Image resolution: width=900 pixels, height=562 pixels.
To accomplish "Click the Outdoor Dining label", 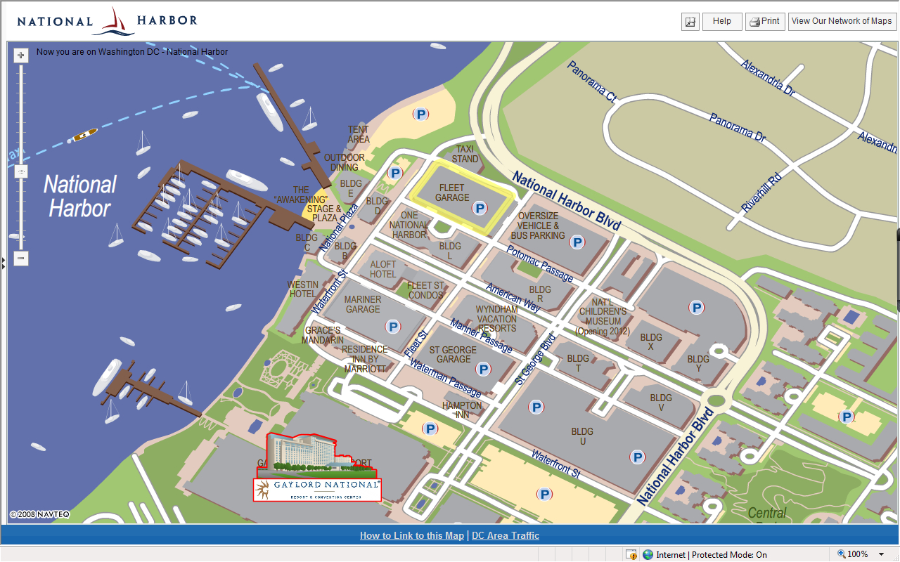I will click(x=345, y=162).
